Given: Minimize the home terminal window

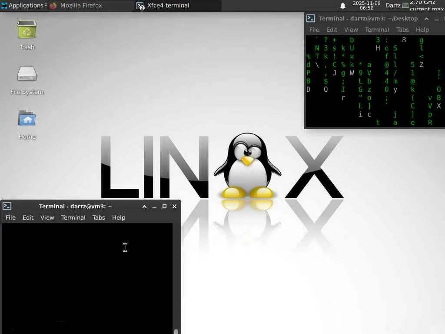Looking at the screenshot, I should click(x=154, y=207).
